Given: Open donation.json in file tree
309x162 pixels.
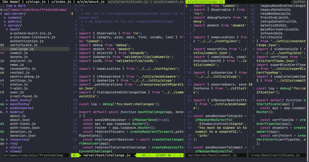Looking at the screenshot, I should [23, 136].
